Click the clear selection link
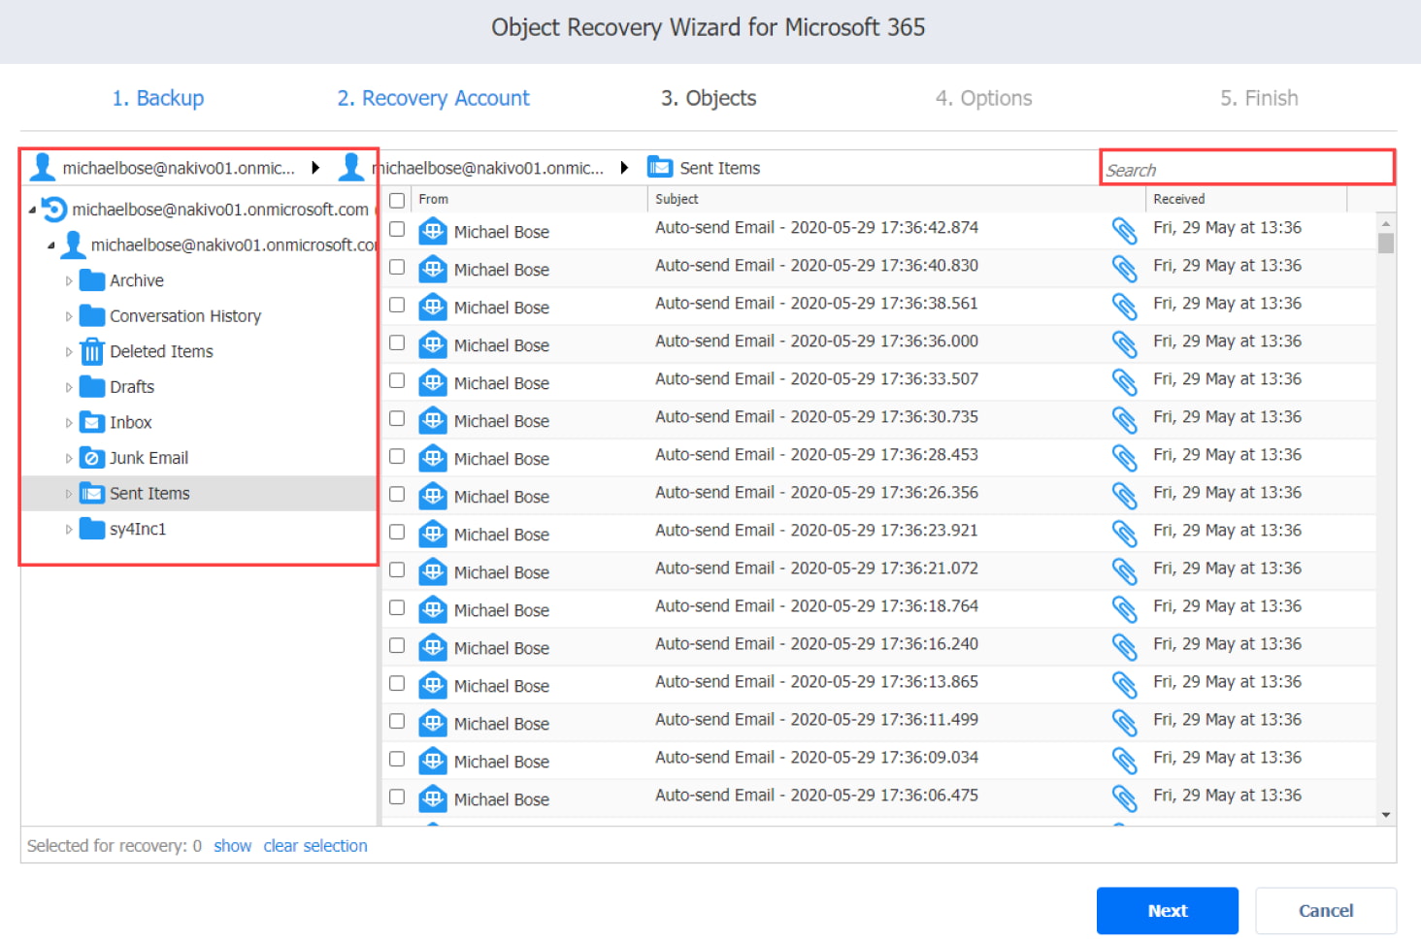1421x943 pixels. 314,846
